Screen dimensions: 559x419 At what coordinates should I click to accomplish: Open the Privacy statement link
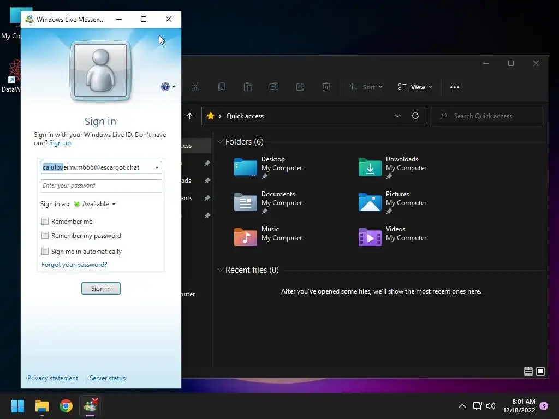click(53, 378)
